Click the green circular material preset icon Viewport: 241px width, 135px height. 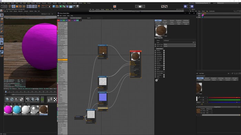42,99
